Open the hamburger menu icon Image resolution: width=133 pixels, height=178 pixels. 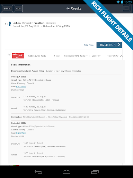coord(126,8)
